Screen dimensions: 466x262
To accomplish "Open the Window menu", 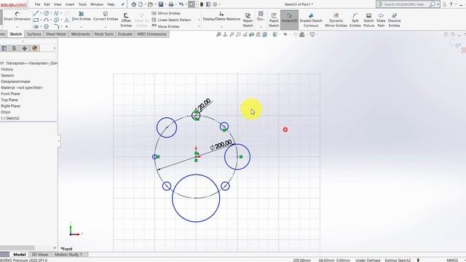I will pos(97,4).
